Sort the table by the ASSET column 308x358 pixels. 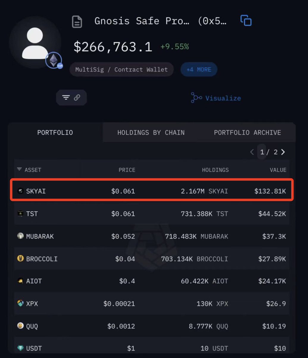(29, 170)
